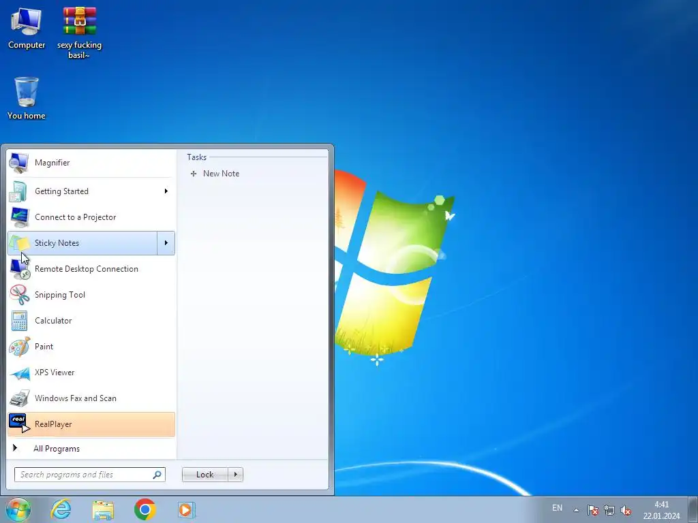Click the Show desktop strip at taskbar end
The height and width of the screenshot is (523, 698).
[x=693, y=509]
